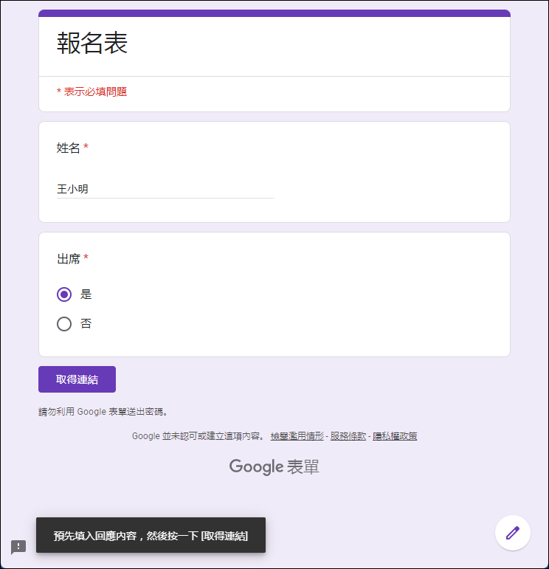Click the pencil edit form icon
This screenshot has width=549, height=569.
(513, 533)
